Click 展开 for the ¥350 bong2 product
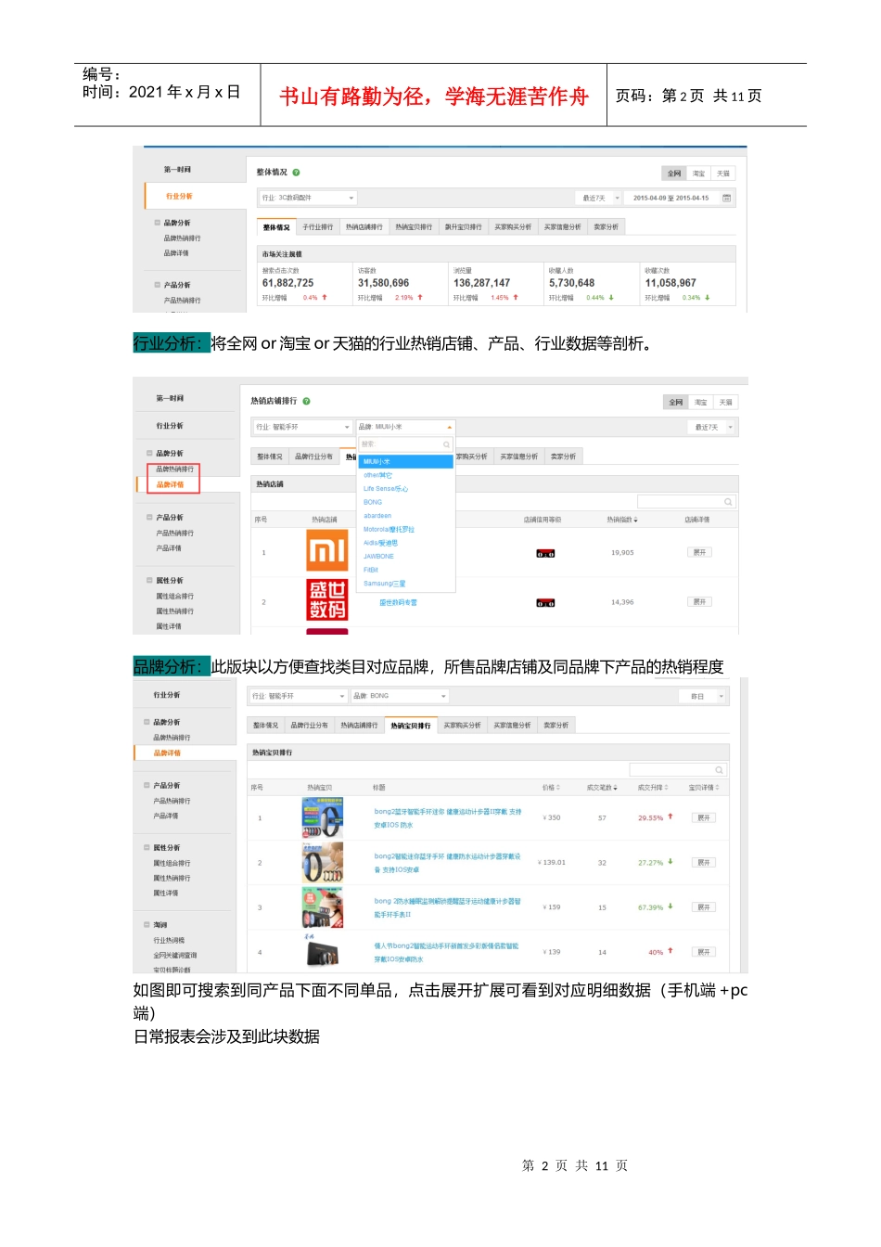The image size is (881, 1247). tap(704, 818)
